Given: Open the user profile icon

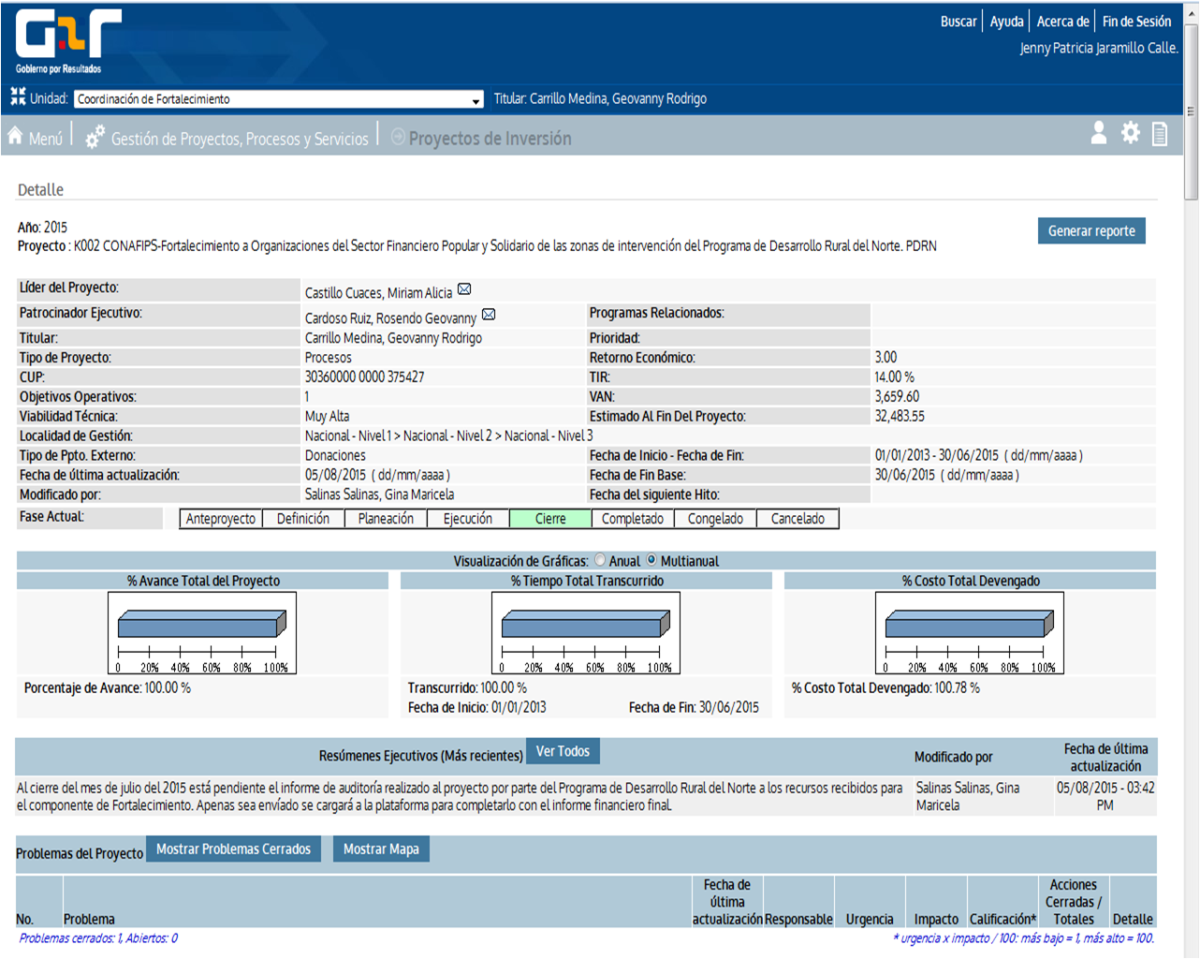Looking at the screenshot, I should click(x=1099, y=134).
